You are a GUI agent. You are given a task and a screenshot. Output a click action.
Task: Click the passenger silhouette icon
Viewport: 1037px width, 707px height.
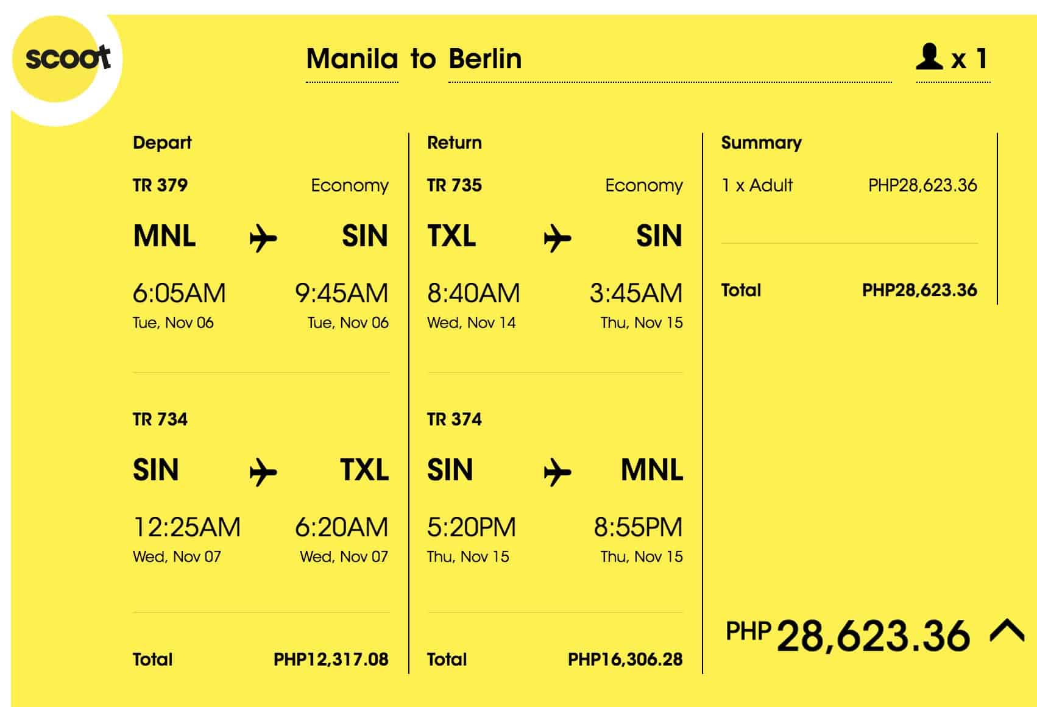click(x=929, y=57)
